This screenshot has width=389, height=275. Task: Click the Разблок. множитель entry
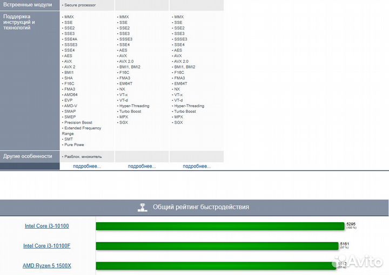82,157
